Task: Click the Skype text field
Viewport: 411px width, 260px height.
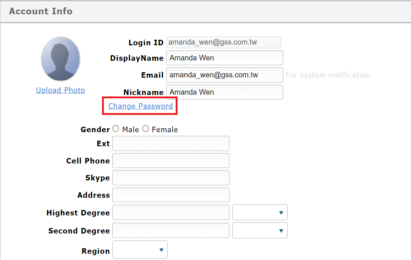Action: (x=171, y=178)
